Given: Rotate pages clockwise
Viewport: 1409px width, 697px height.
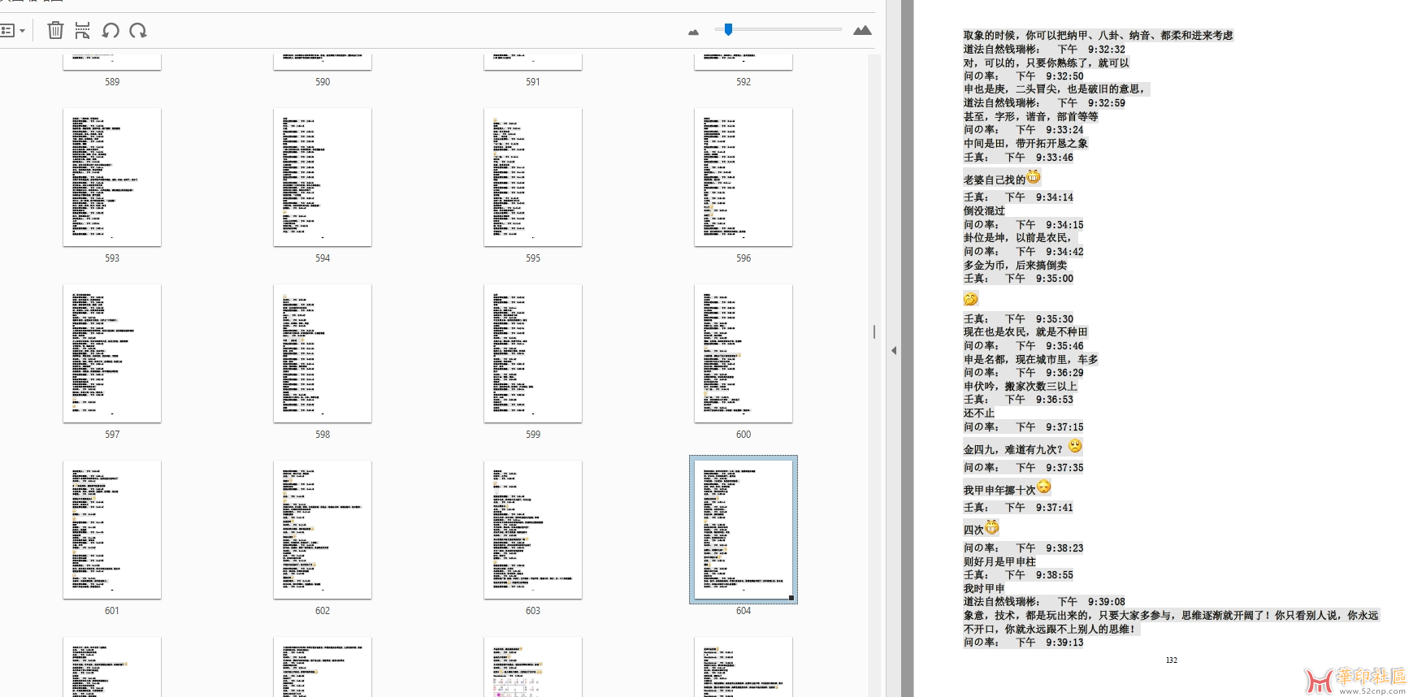Looking at the screenshot, I should (138, 31).
